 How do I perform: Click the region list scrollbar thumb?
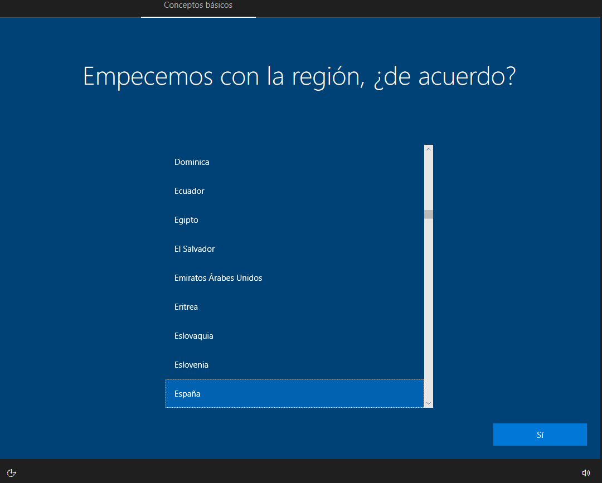coord(429,214)
